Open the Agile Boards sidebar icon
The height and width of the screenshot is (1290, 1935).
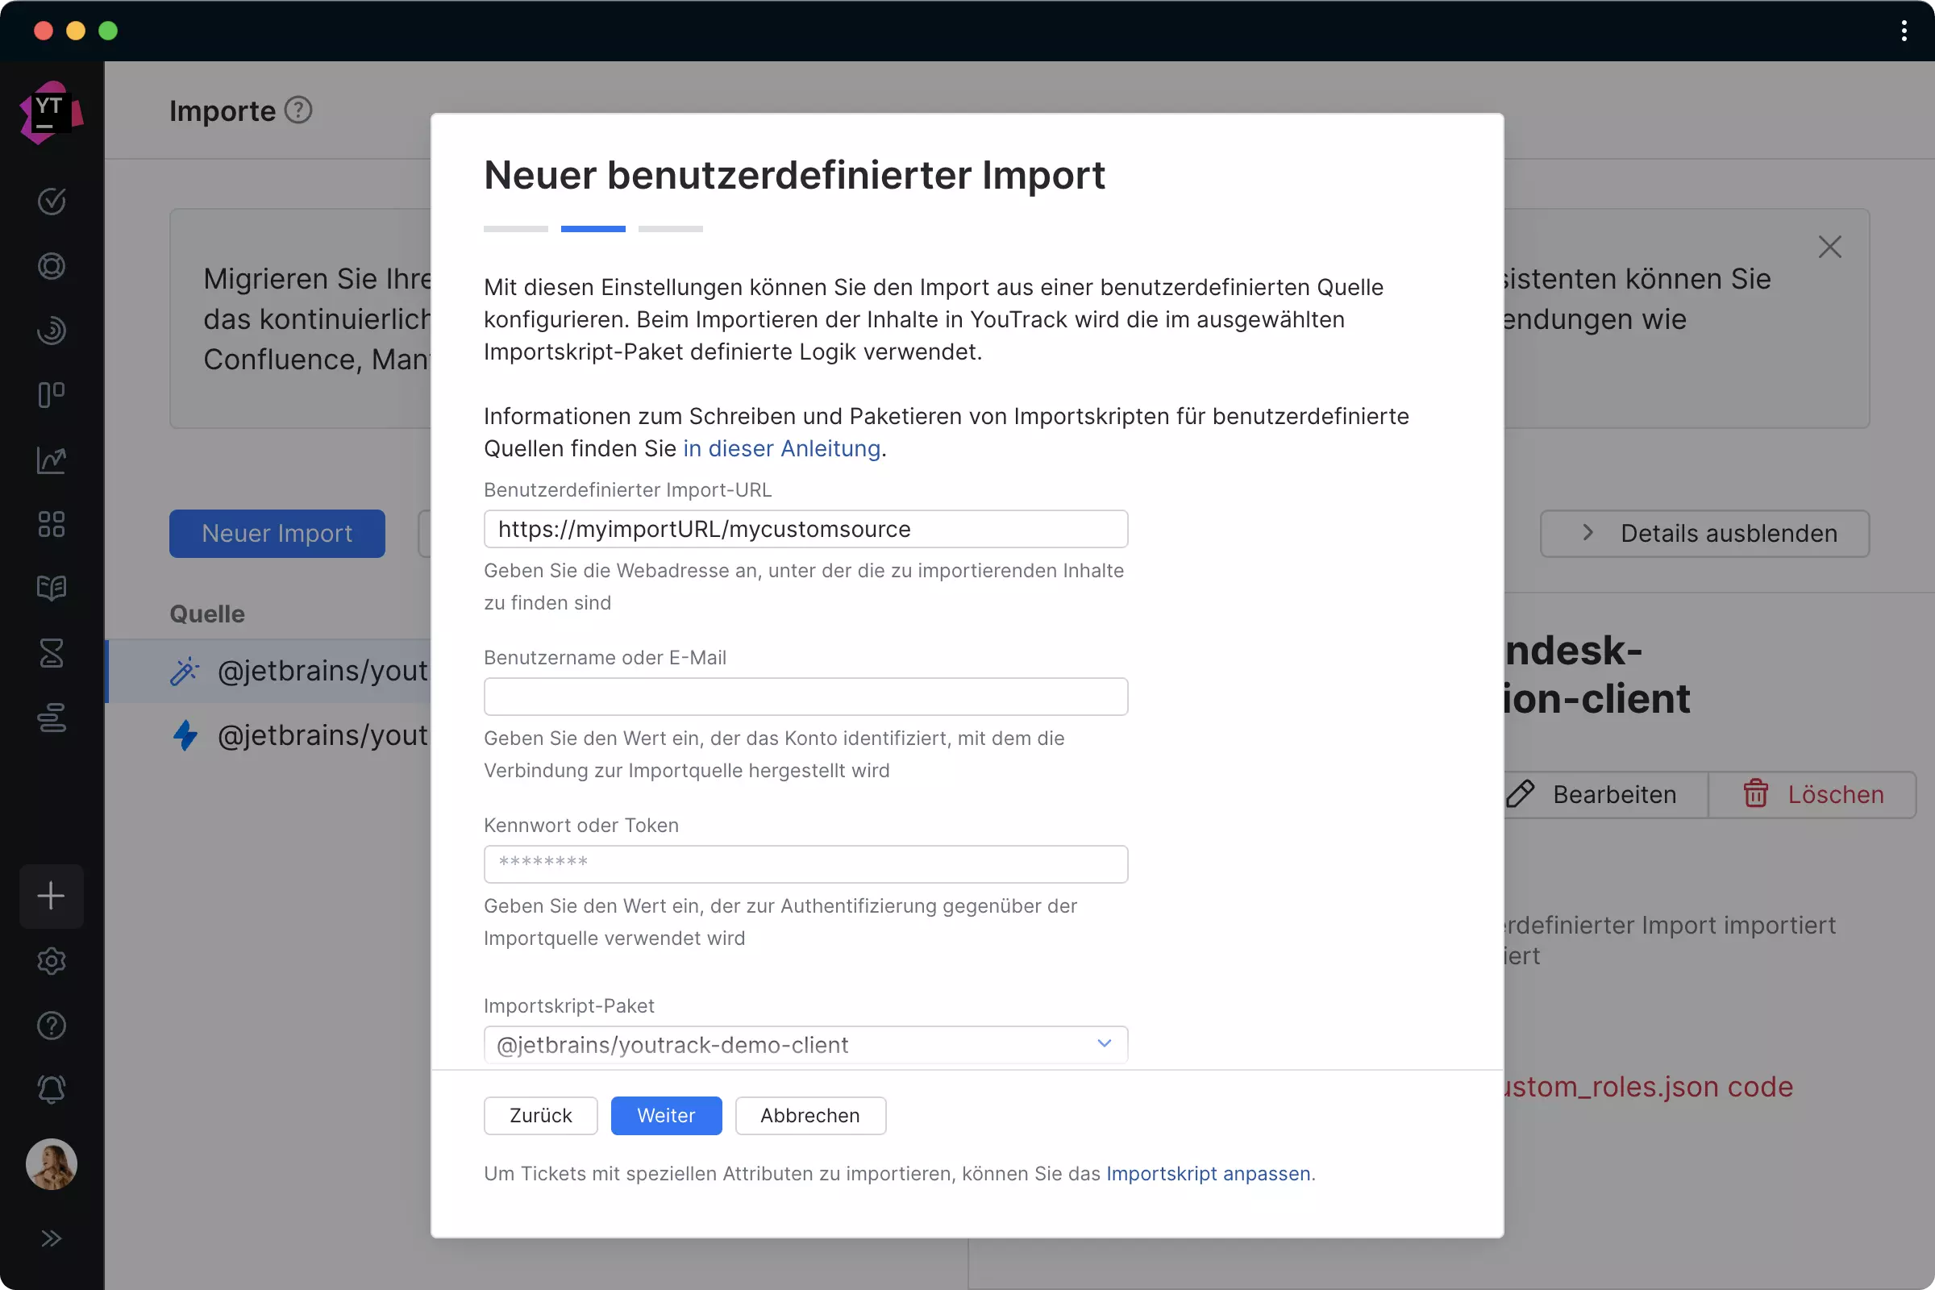[x=51, y=395]
